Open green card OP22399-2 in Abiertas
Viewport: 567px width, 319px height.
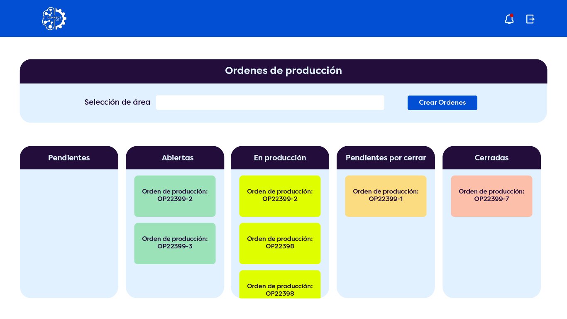pyautogui.click(x=175, y=196)
